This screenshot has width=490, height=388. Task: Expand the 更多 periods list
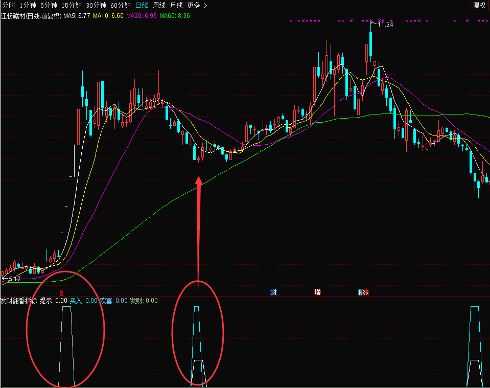point(197,5)
